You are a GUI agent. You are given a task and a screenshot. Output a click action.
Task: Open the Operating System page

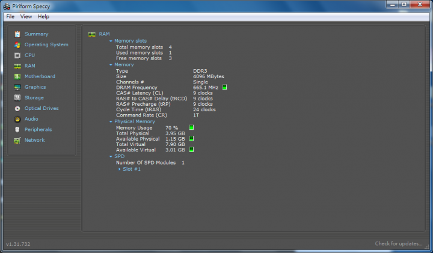coord(46,44)
